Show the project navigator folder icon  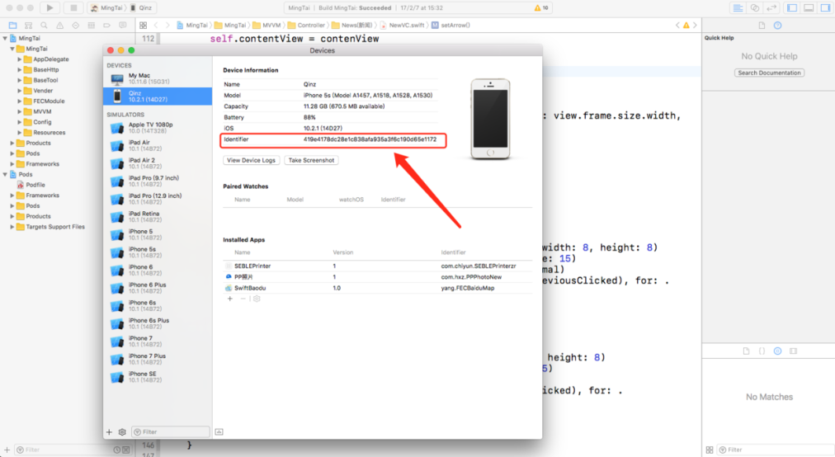click(x=12, y=25)
